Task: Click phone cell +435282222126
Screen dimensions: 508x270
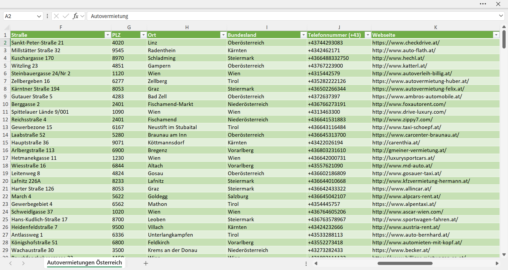Action: click(339, 81)
